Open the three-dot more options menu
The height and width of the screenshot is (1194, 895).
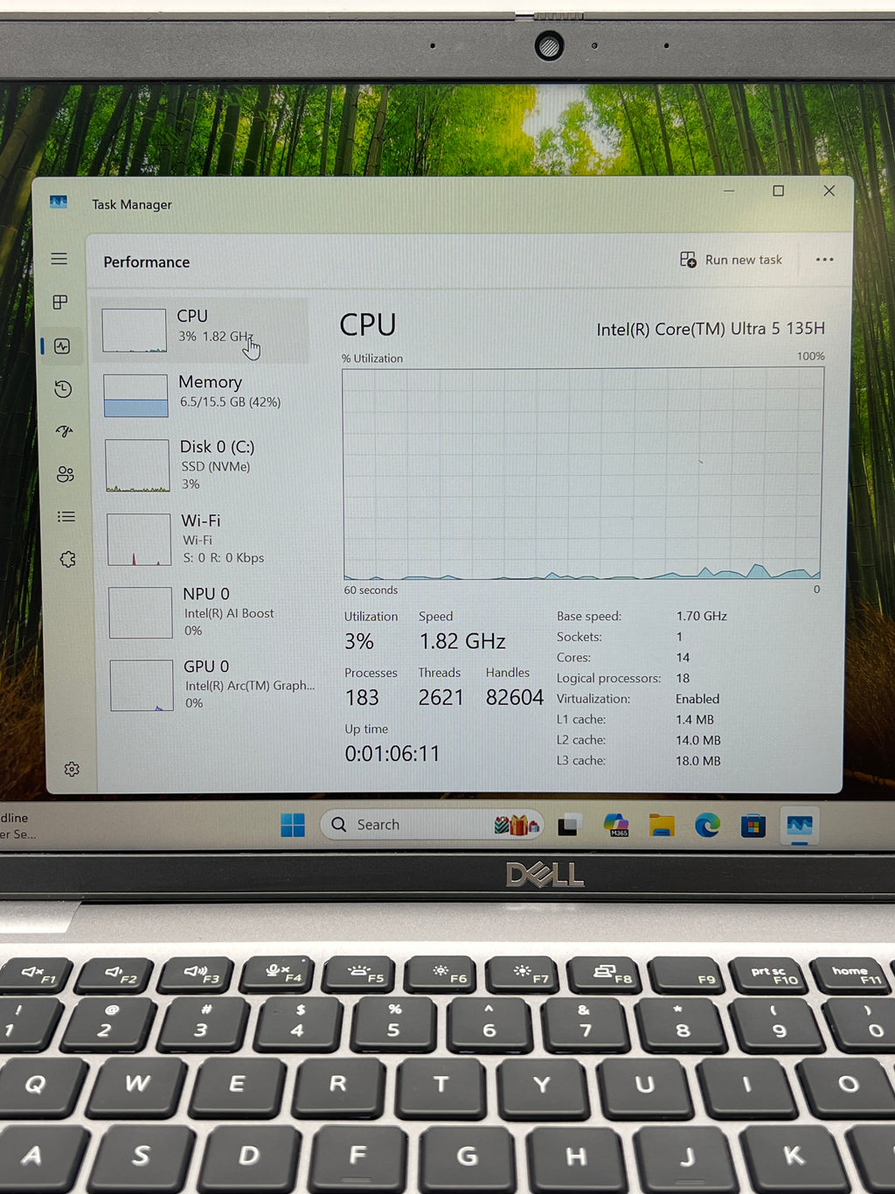[824, 260]
